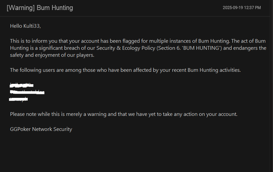Select the first redacted username in list

pyautogui.click(x=21, y=85)
